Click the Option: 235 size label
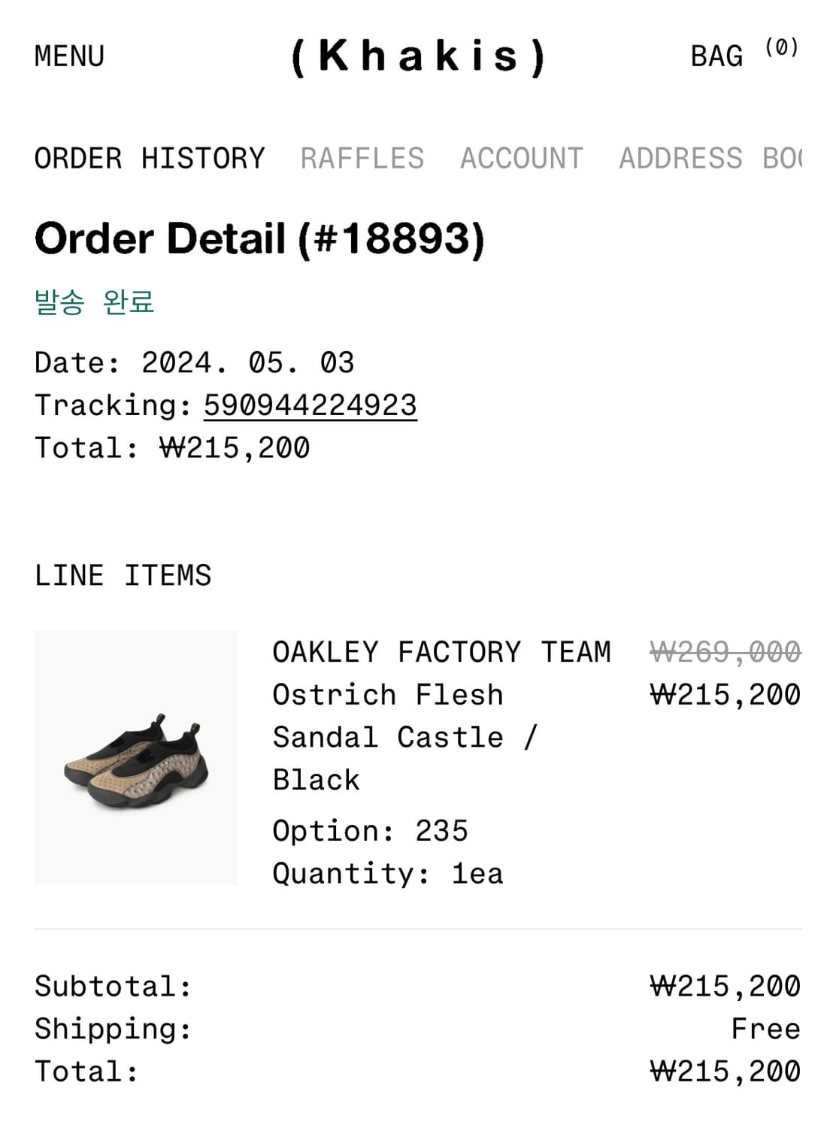The width and height of the screenshot is (836, 1128). pos(370,829)
